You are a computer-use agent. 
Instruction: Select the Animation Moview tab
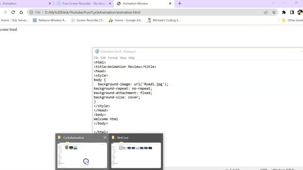tap(144, 3)
